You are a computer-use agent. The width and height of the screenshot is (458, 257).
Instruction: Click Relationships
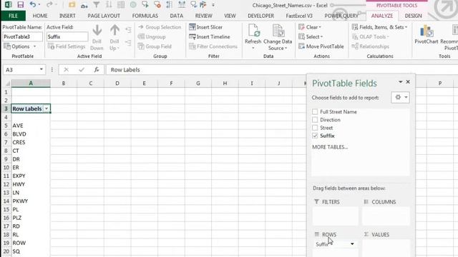pos(371,46)
